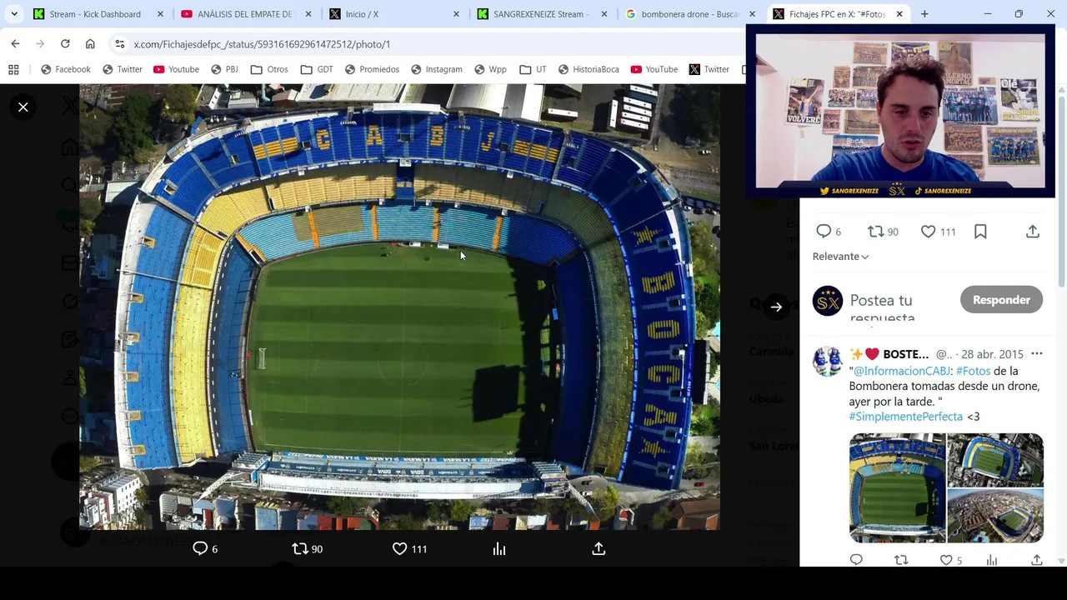Open top-right stadium thumbnail in reply
1067x600 pixels.
(x=995, y=460)
